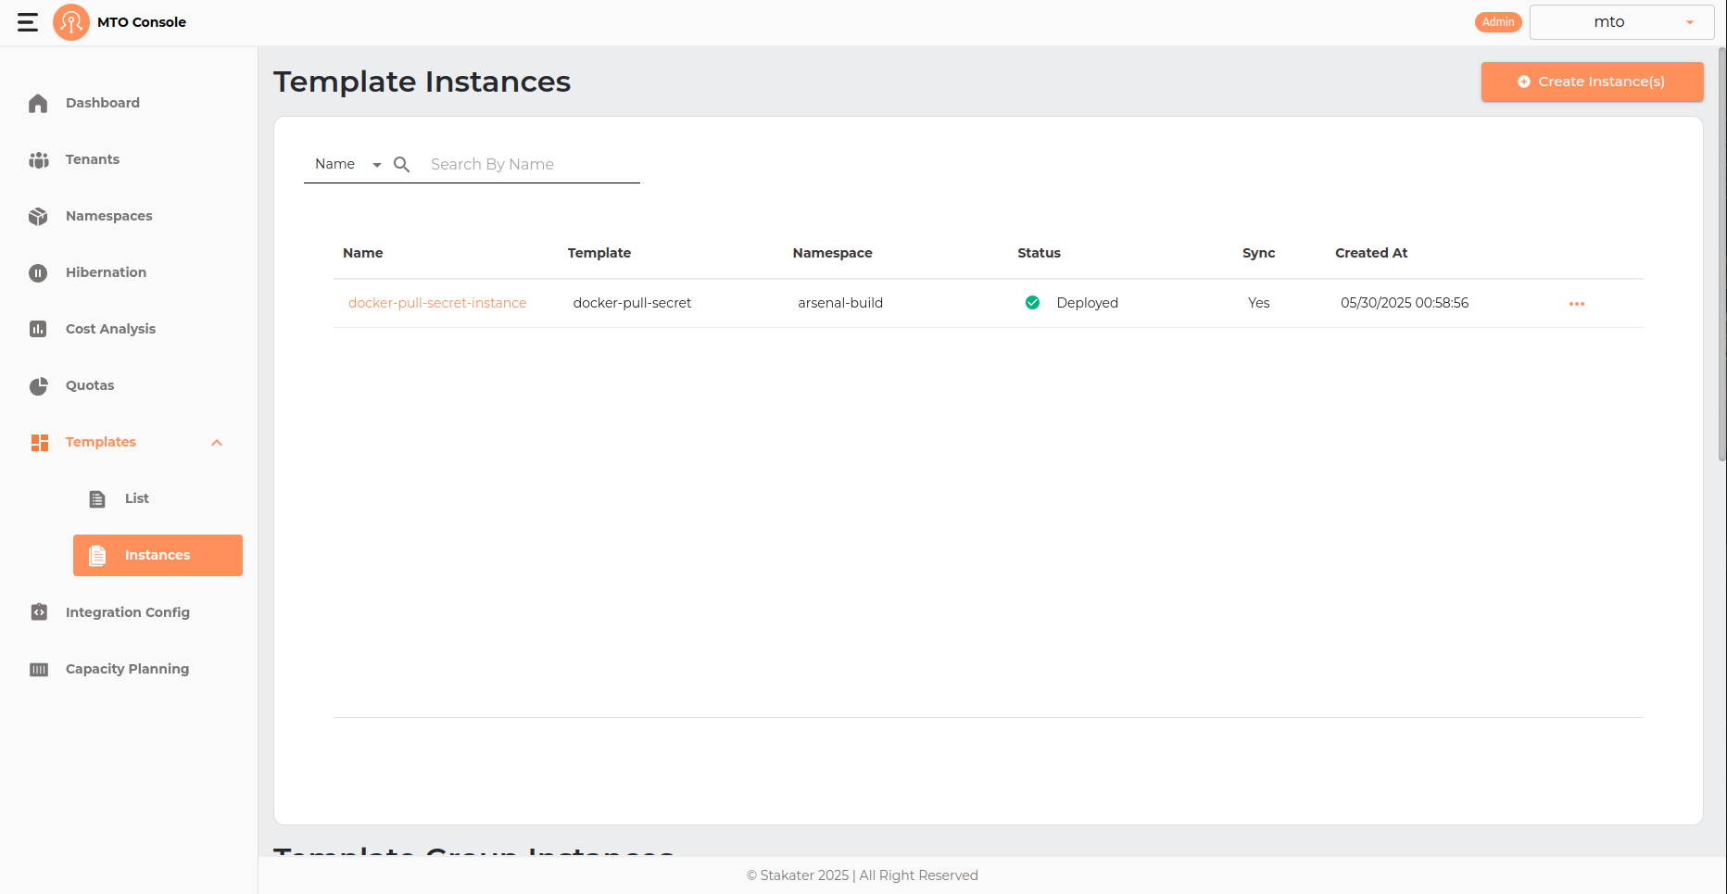Click Create Instance(s) button

(x=1592, y=82)
